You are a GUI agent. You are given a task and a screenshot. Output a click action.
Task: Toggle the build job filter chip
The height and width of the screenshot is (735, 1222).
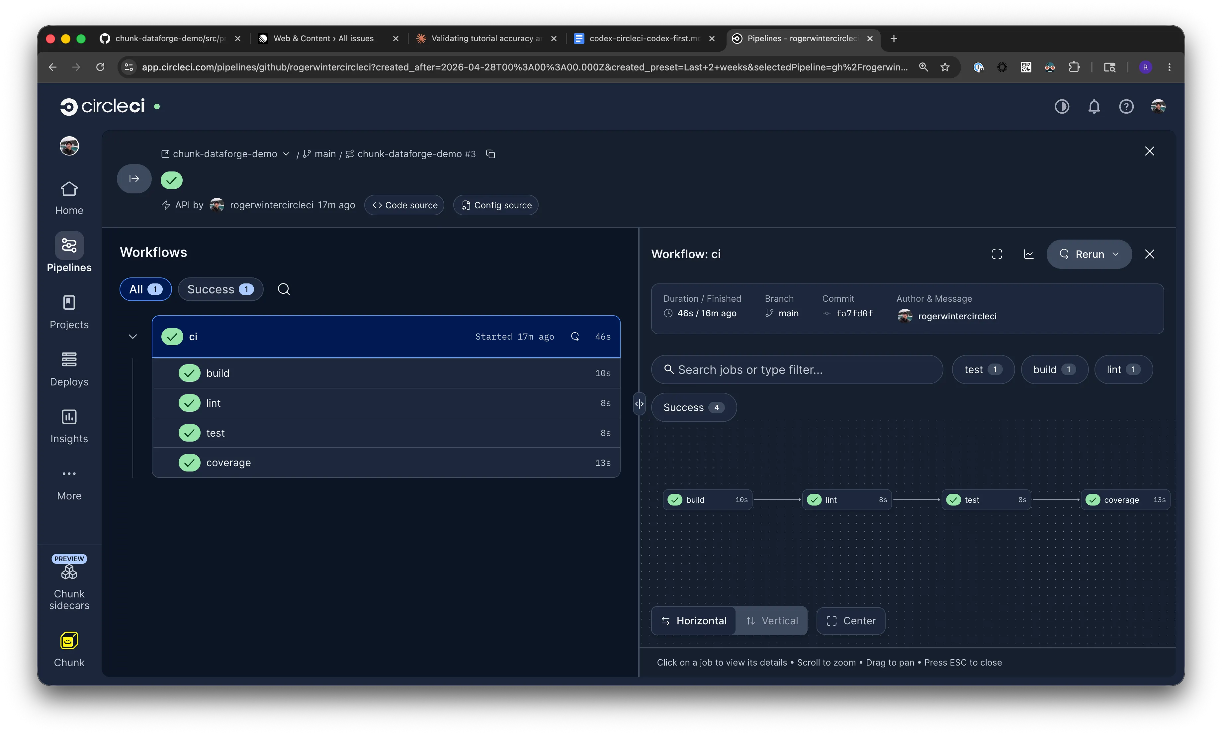[x=1054, y=369]
